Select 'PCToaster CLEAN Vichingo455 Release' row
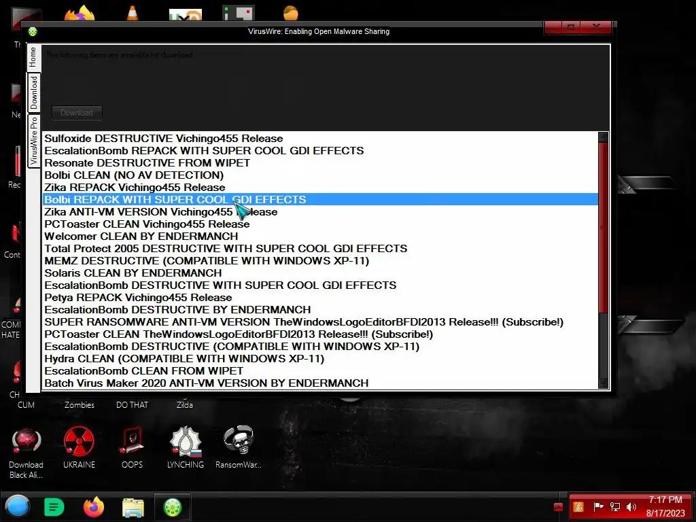 tap(320, 224)
